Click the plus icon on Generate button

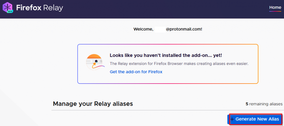[x=232, y=119]
